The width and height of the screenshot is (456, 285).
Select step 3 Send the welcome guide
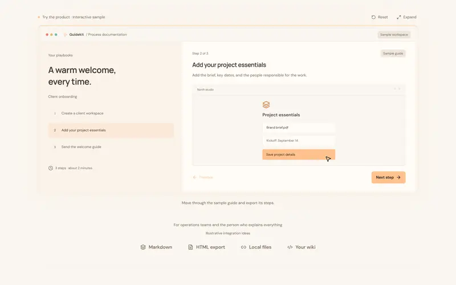[111, 147]
